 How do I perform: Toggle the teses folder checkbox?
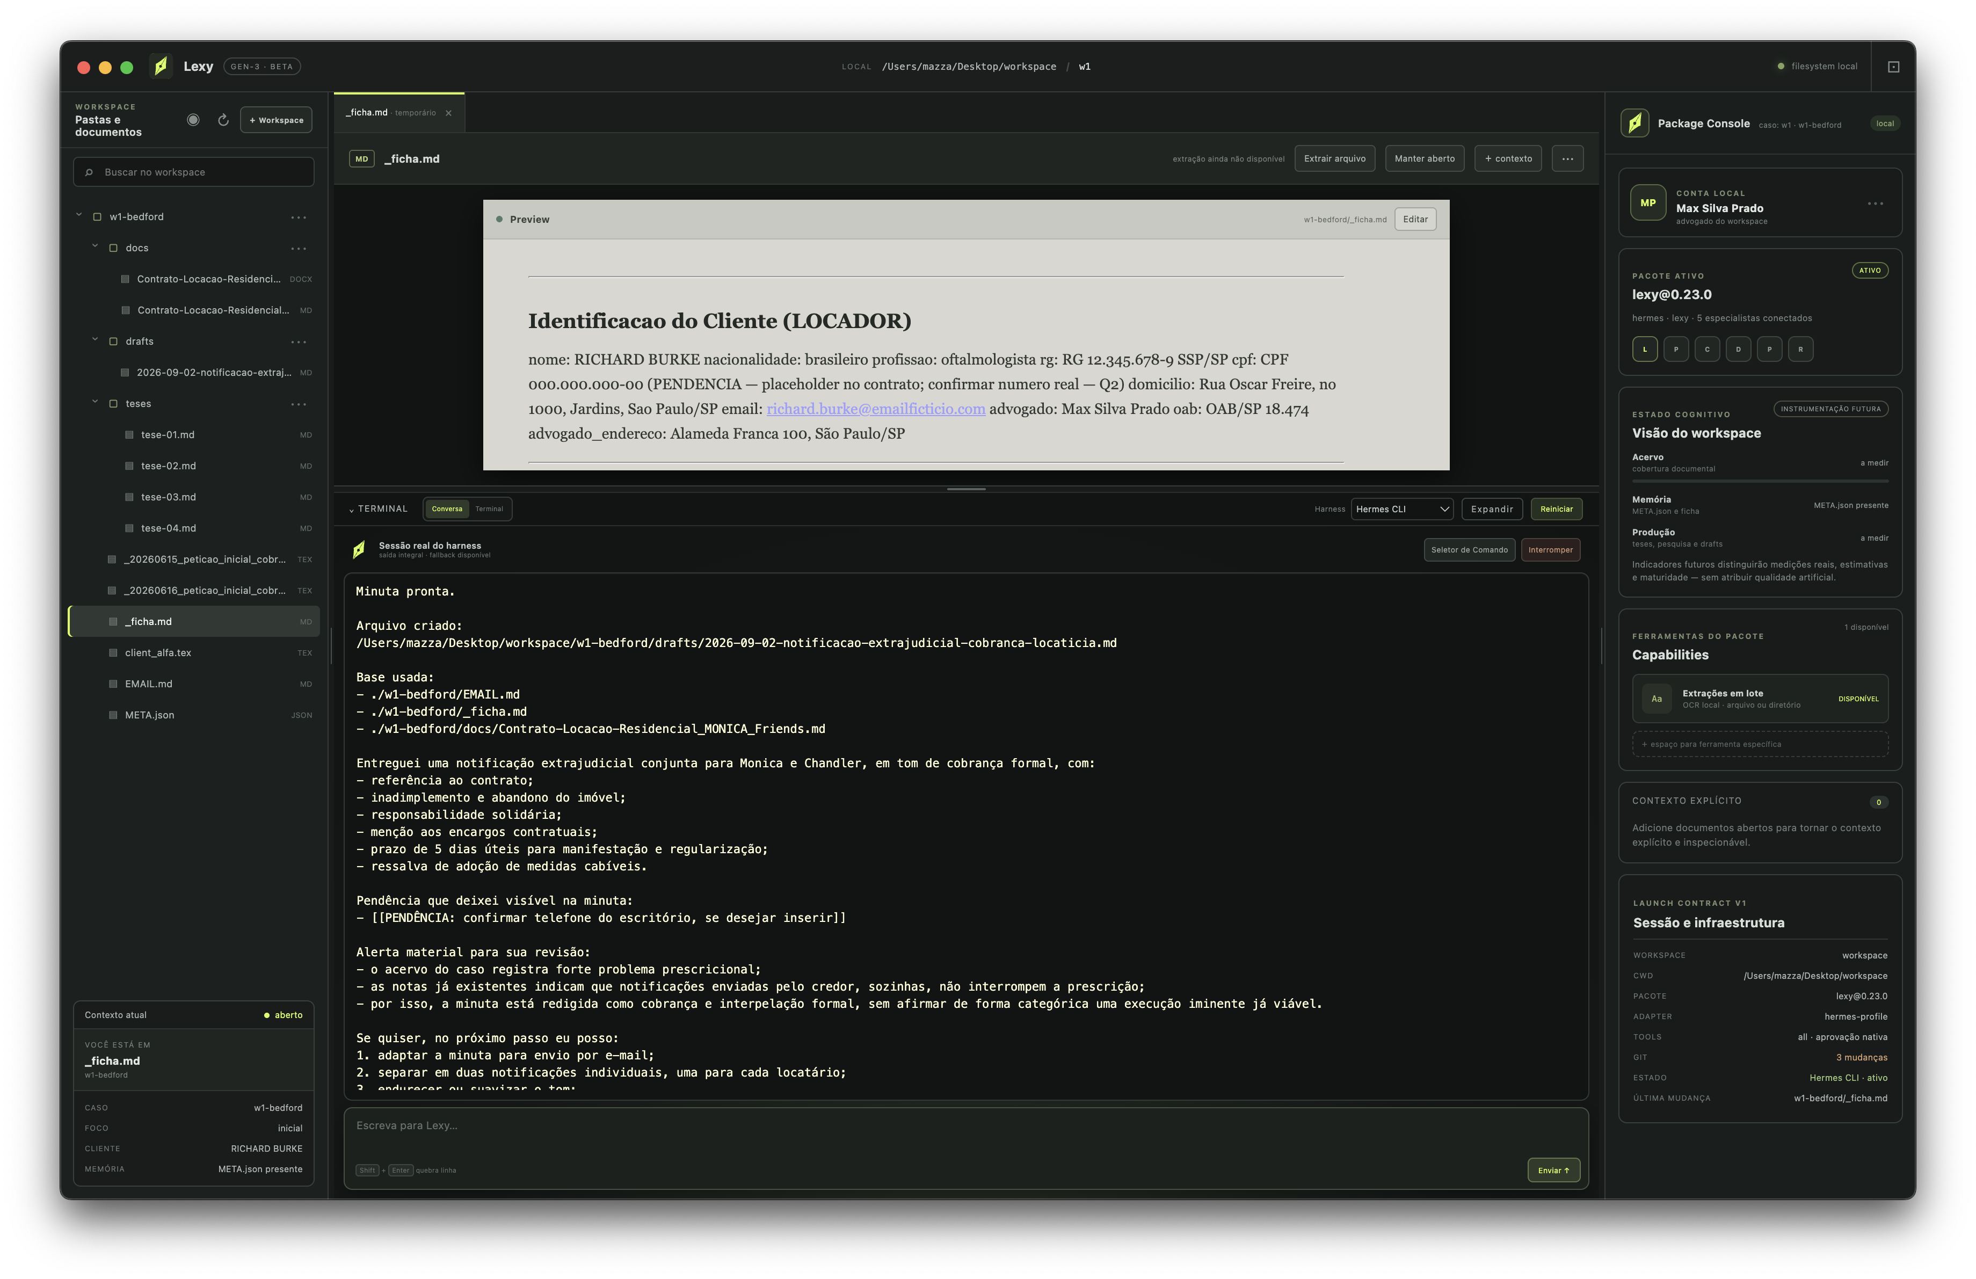coord(114,404)
